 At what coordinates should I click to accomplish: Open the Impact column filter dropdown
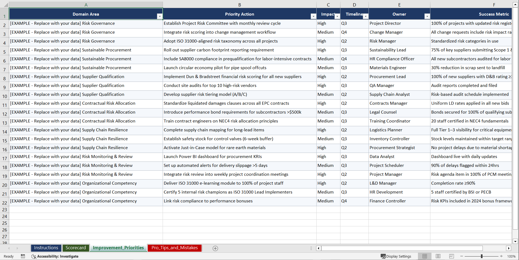point(337,16)
